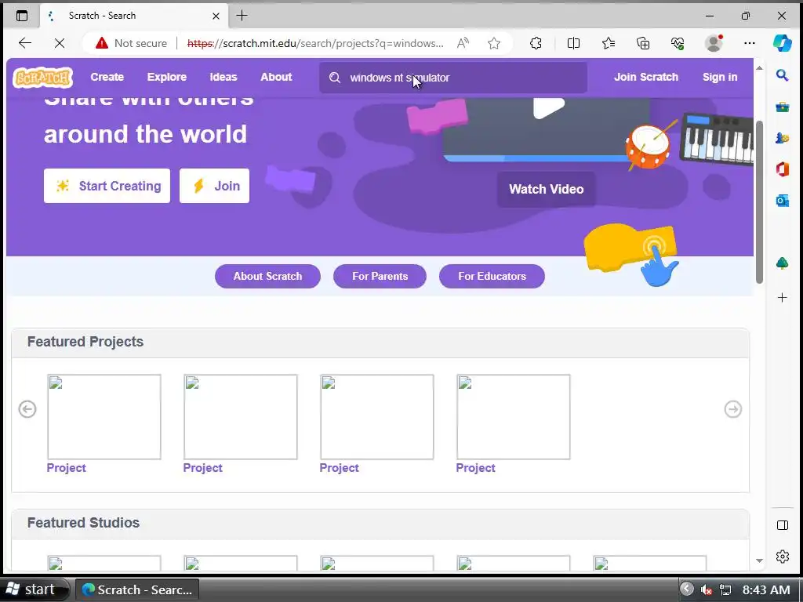Click the 8:43 AM taskbar clock
Screen dimensions: 803x602
click(766, 589)
